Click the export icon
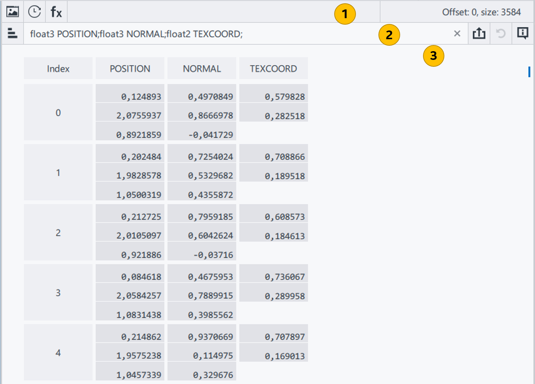The height and width of the screenshot is (384, 535). click(x=479, y=34)
